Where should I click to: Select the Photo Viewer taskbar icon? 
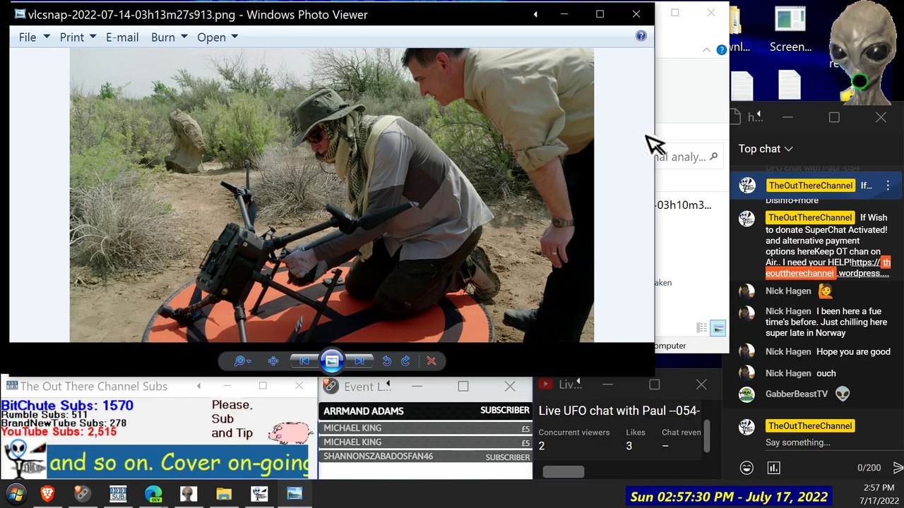(x=295, y=494)
